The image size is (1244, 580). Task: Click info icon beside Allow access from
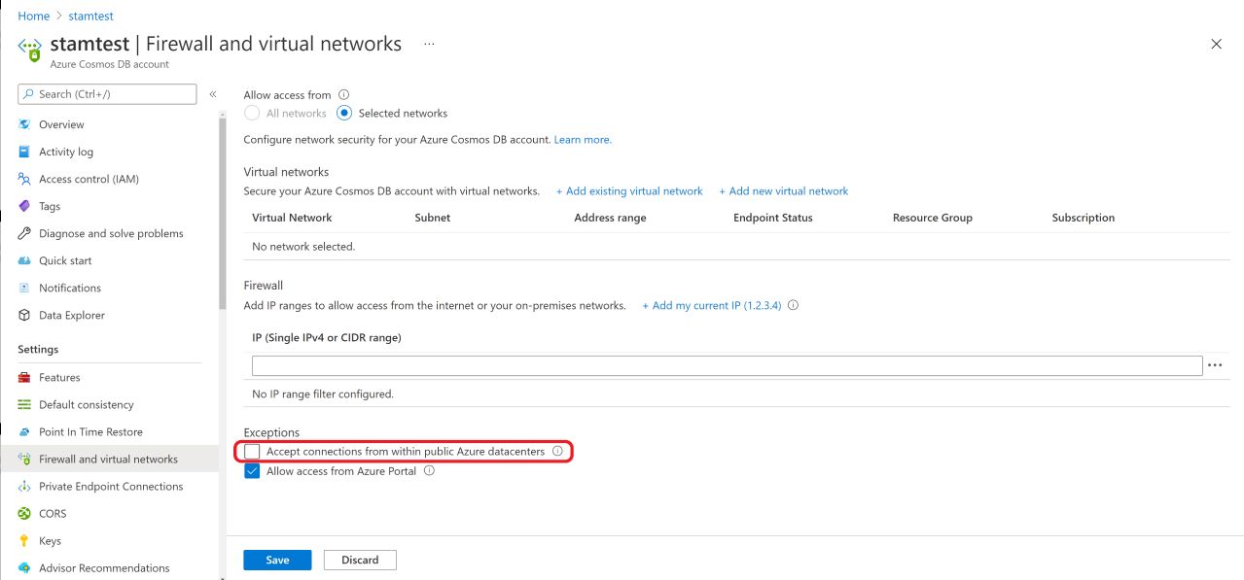click(343, 95)
